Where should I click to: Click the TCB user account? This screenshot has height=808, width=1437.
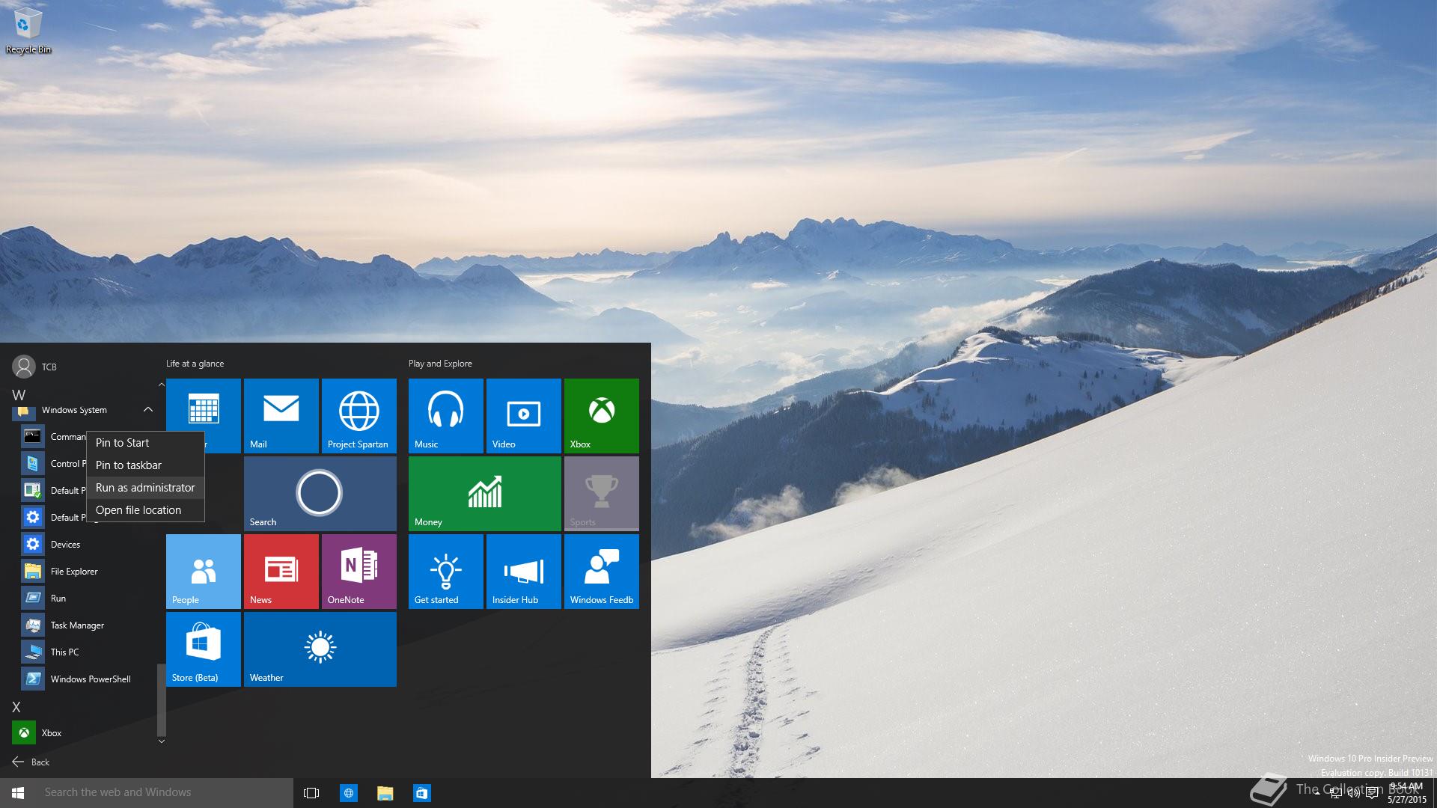click(x=34, y=367)
